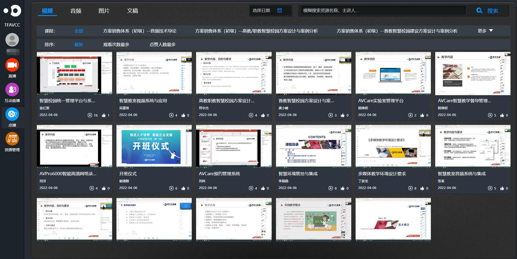
Task: Click inside the fuzzy search input field
Action: [379, 10]
